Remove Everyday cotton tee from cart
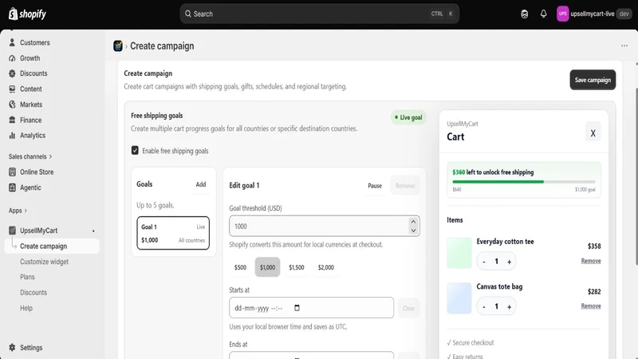 tap(591, 261)
